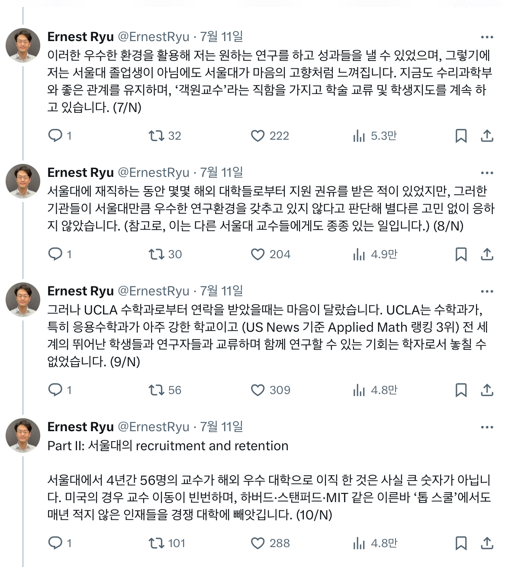
Task: Open Ernest Ryu avatar on the Part II tweet
Action: [x=23, y=435]
